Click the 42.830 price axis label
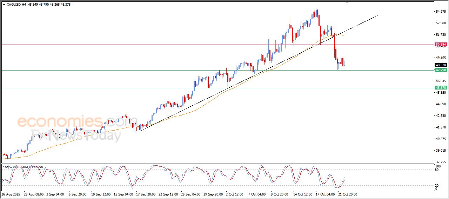Image resolution: width=449 pixels, height=199 pixels. 441,116
